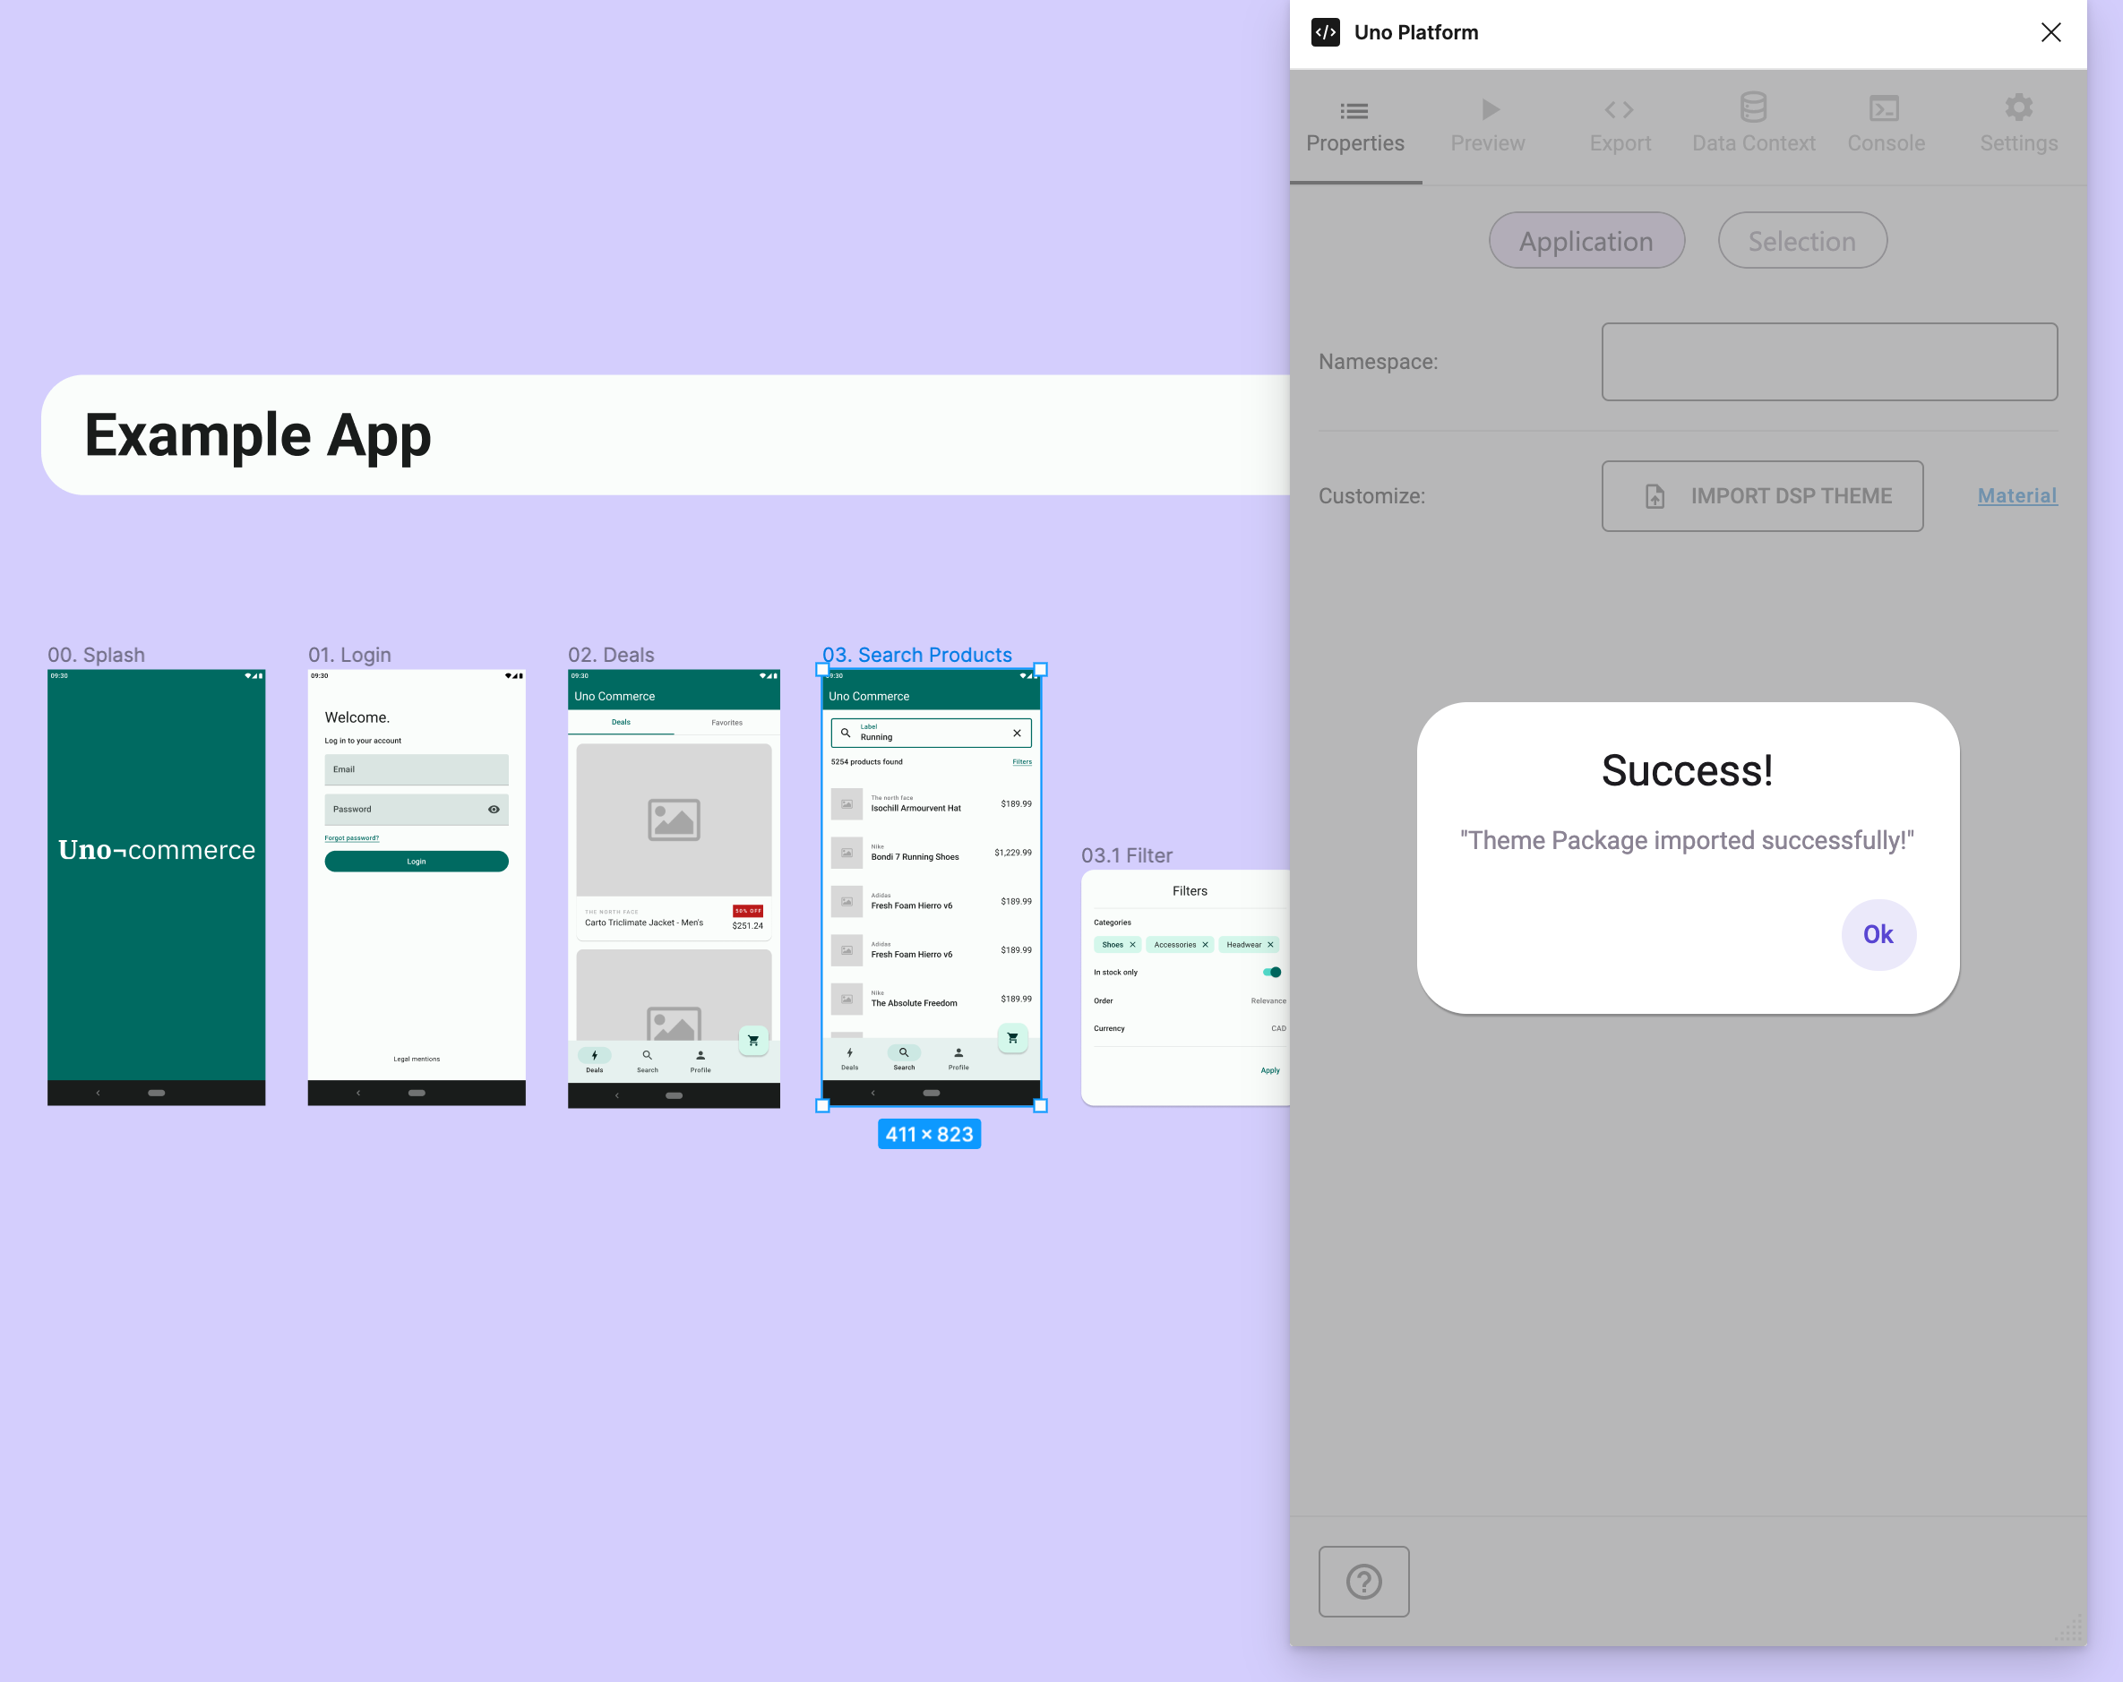The width and height of the screenshot is (2123, 1682).
Task: Click the Help question mark icon
Action: 1366,1579
